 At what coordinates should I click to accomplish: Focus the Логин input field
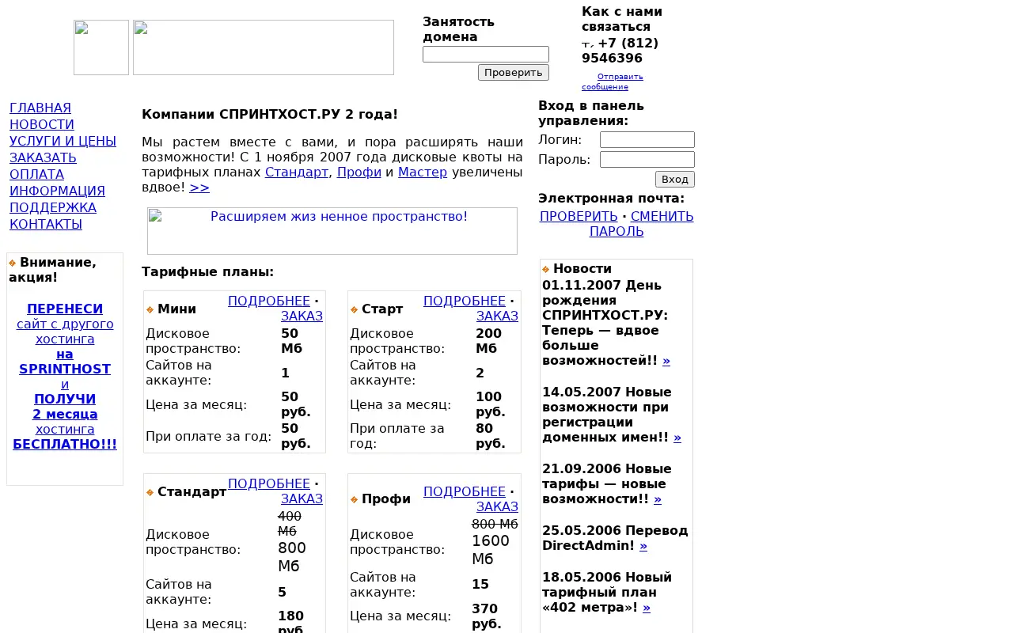click(x=647, y=139)
